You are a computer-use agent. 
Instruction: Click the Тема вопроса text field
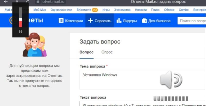(x=143, y=80)
